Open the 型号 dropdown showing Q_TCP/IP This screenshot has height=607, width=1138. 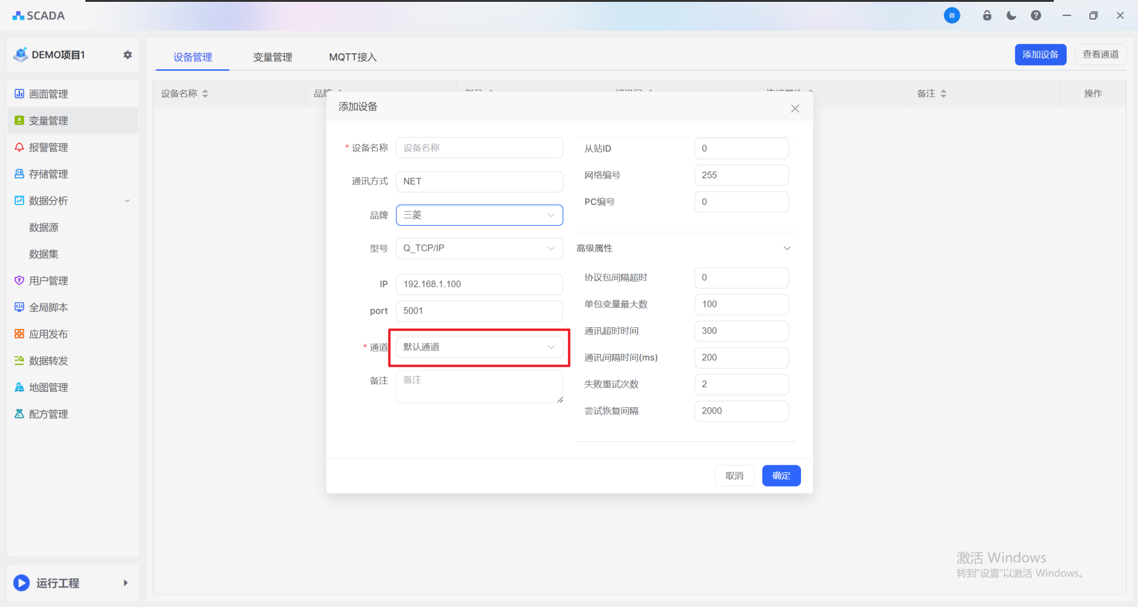(x=479, y=248)
